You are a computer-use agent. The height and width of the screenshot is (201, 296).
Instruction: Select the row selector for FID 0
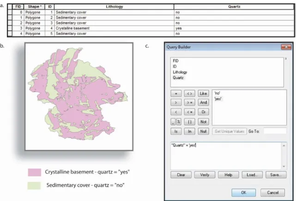pyautogui.click(x=10, y=12)
